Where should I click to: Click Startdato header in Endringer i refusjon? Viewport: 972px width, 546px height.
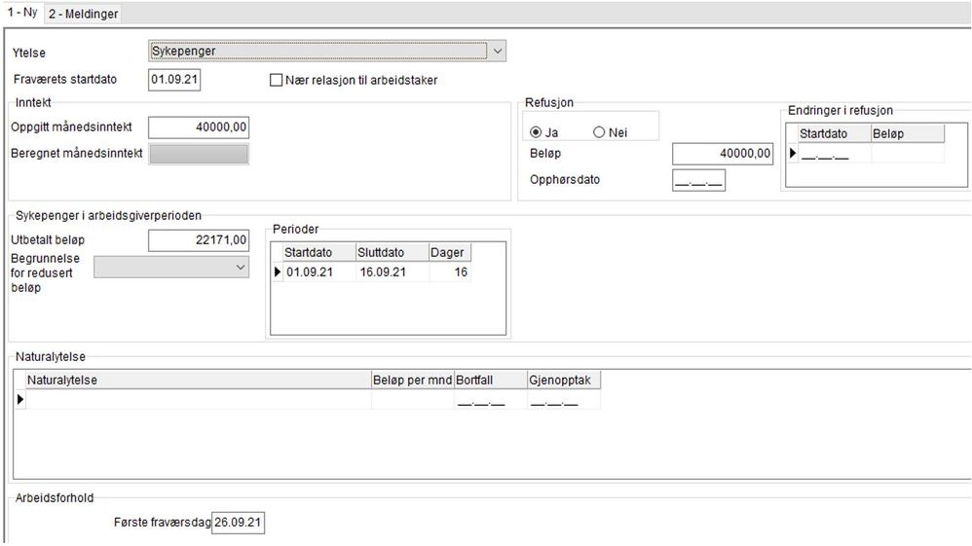point(835,134)
